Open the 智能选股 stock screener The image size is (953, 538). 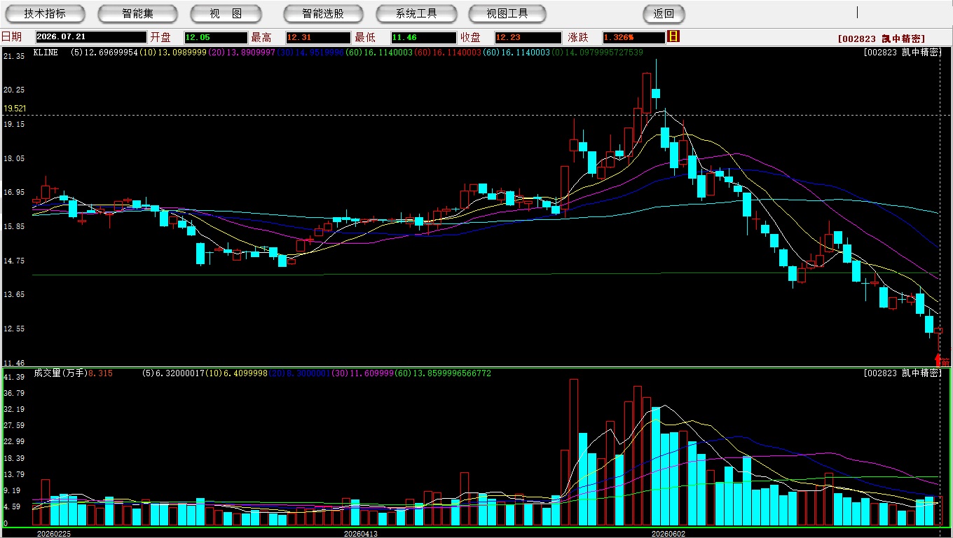(323, 13)
